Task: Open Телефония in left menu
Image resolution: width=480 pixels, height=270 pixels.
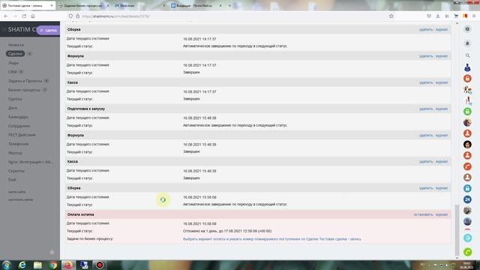Action: (18, 144)
